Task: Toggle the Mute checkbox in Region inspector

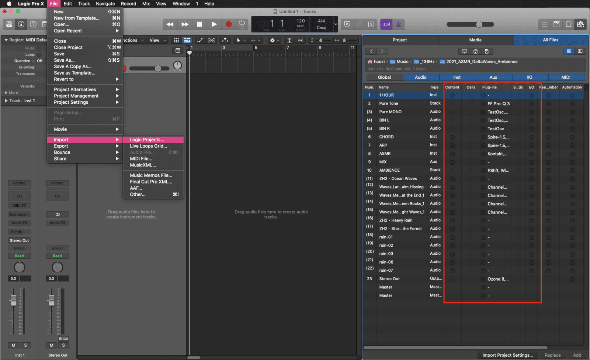Action: [x=39, y=48]
